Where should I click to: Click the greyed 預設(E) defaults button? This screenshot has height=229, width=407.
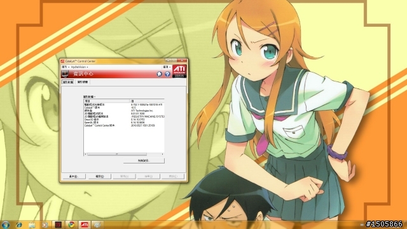(x=173, y=176)
